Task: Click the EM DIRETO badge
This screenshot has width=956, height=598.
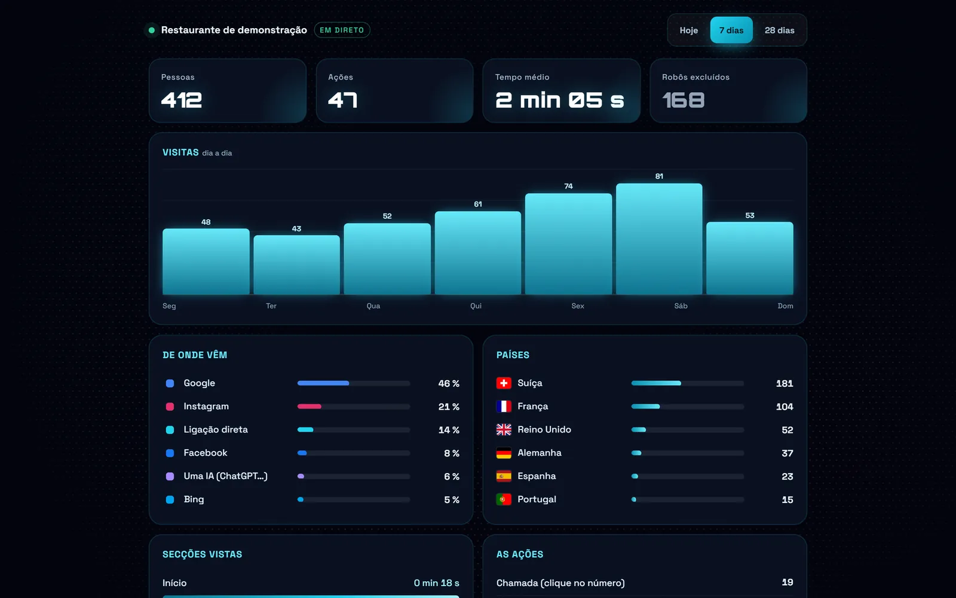Action: click(x=342, y=30)
